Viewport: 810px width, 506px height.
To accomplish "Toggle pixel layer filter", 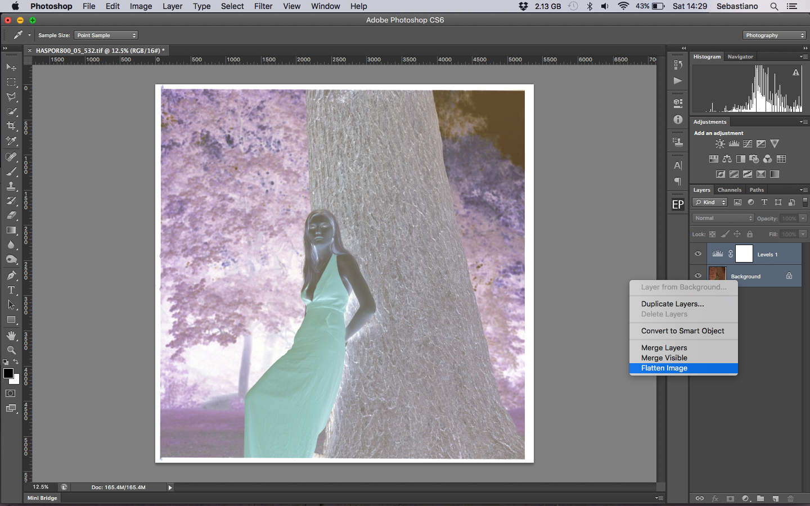I will [737, 202].
